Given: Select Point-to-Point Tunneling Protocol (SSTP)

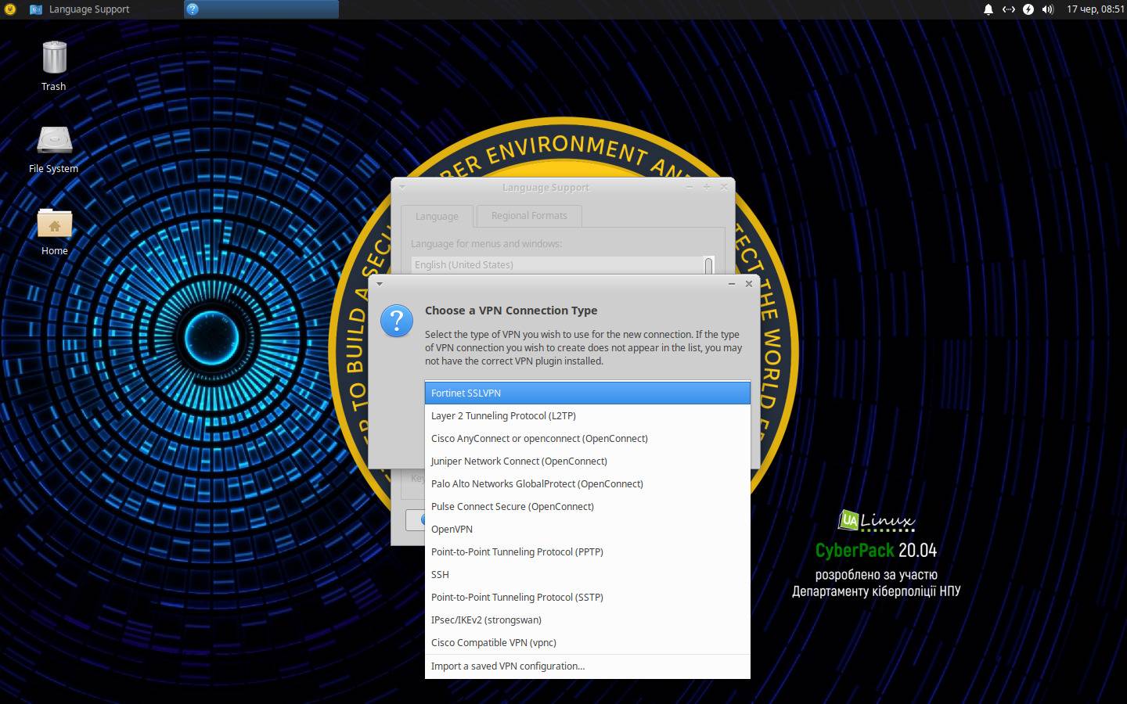Looking at the screenshot, I should 587,597.
